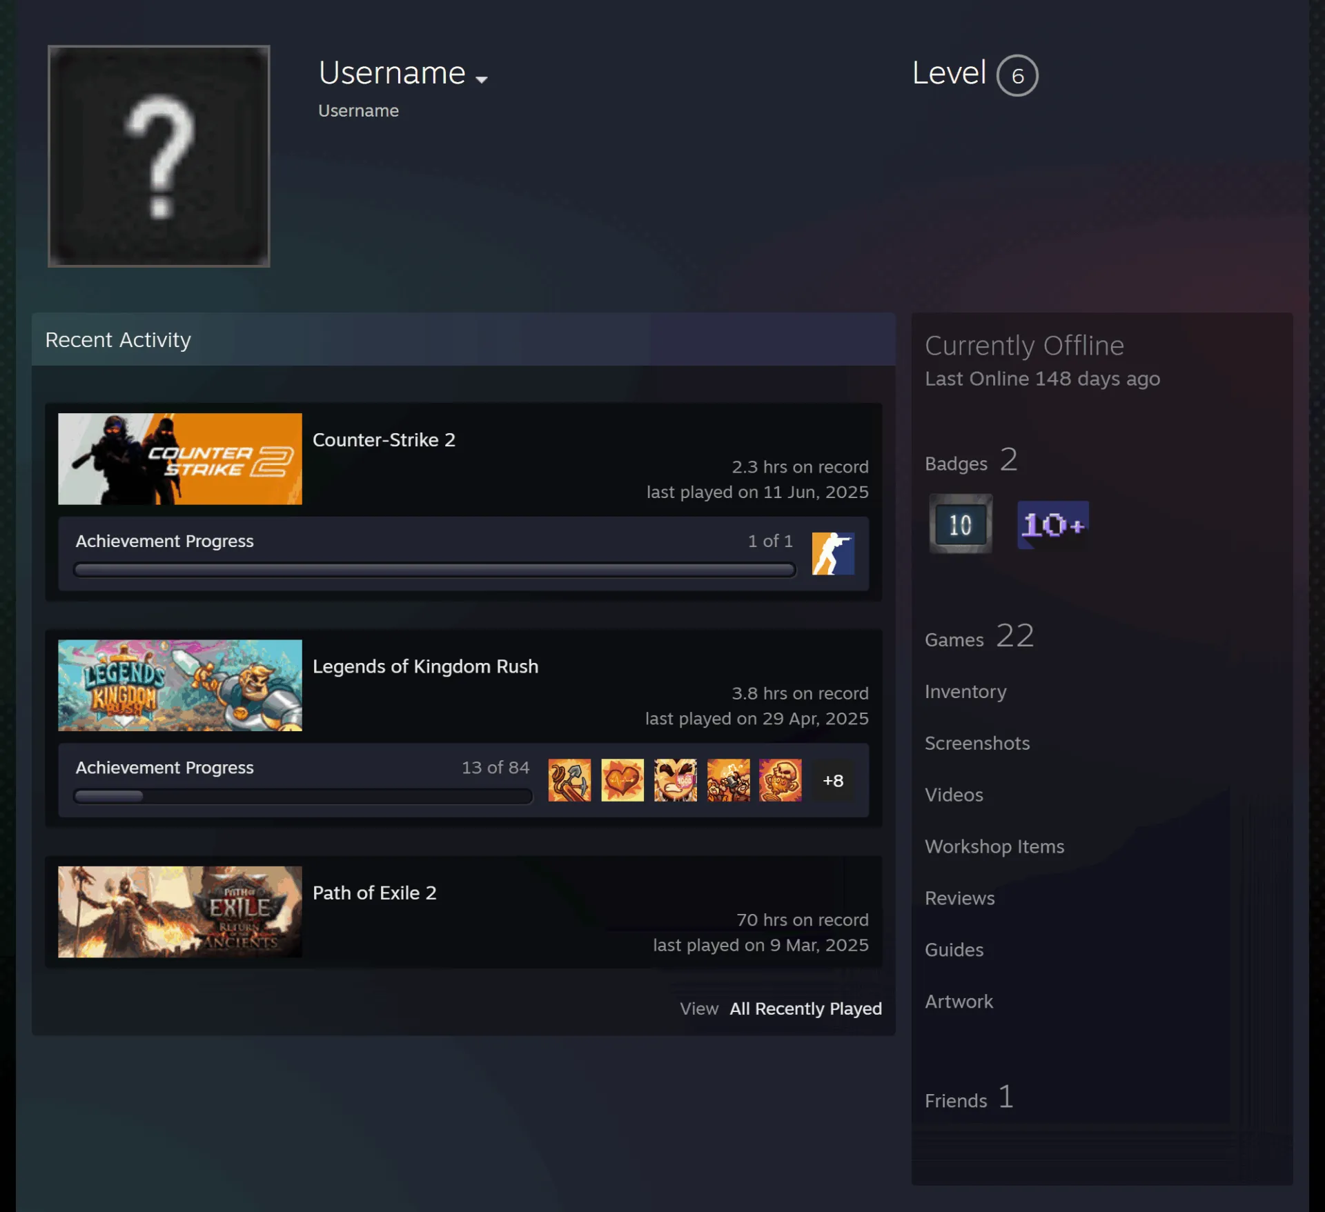Click the angry face achievement icon
Screen dimensions: 1325x1212
click(676, 780)
